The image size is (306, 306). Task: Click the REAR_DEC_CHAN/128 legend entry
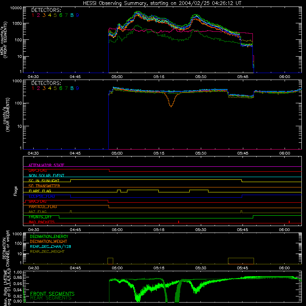tap(50, 246)
